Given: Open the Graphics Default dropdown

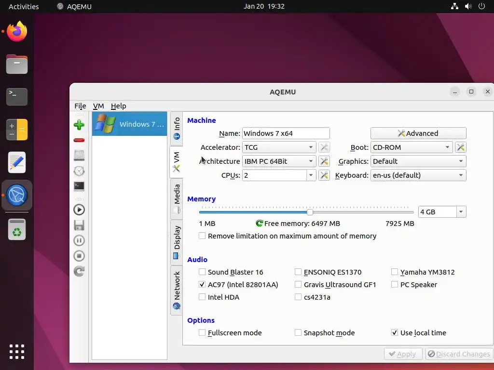Looking at the screenshot, I should click(x=418, y=161).
